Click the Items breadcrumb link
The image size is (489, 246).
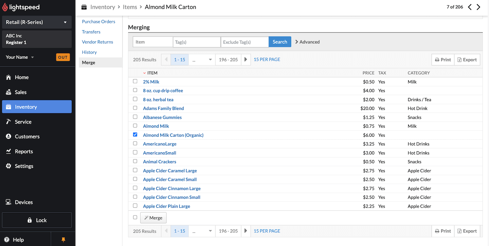130,7
